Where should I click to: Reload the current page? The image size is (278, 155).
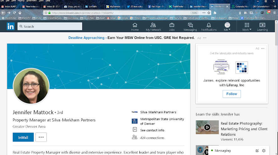[14, 13]
